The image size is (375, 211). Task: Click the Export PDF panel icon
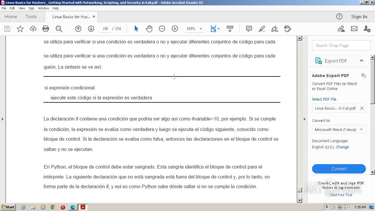318,61
